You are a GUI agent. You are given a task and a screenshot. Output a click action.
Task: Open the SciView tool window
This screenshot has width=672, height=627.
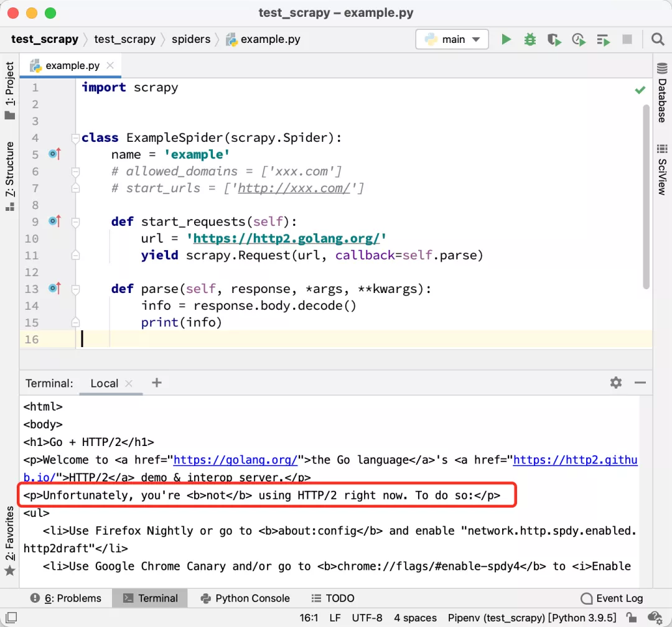pyautogui.click(x=662, y=170)
